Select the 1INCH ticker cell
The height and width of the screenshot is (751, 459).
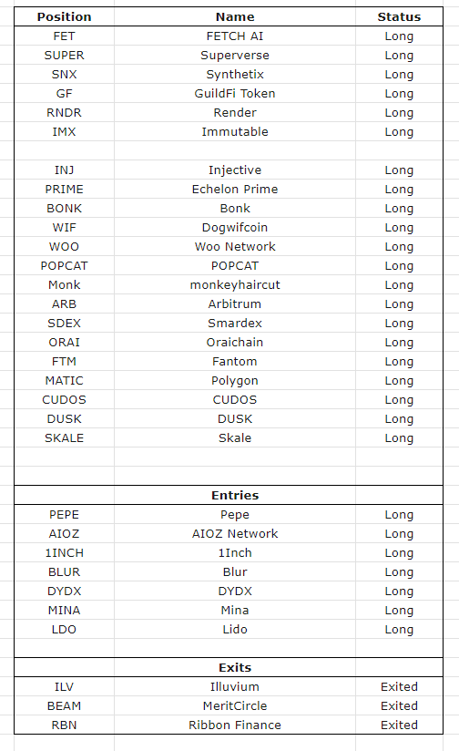(64, 552)
